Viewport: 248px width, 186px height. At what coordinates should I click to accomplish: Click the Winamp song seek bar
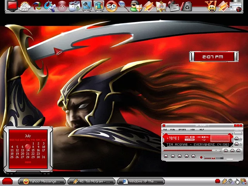[192, 150]
